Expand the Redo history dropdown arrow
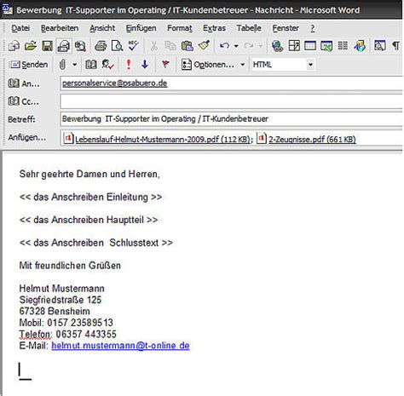Image resolution: width=404 pixels, height=396 pixels. click(x=260, y=46)
